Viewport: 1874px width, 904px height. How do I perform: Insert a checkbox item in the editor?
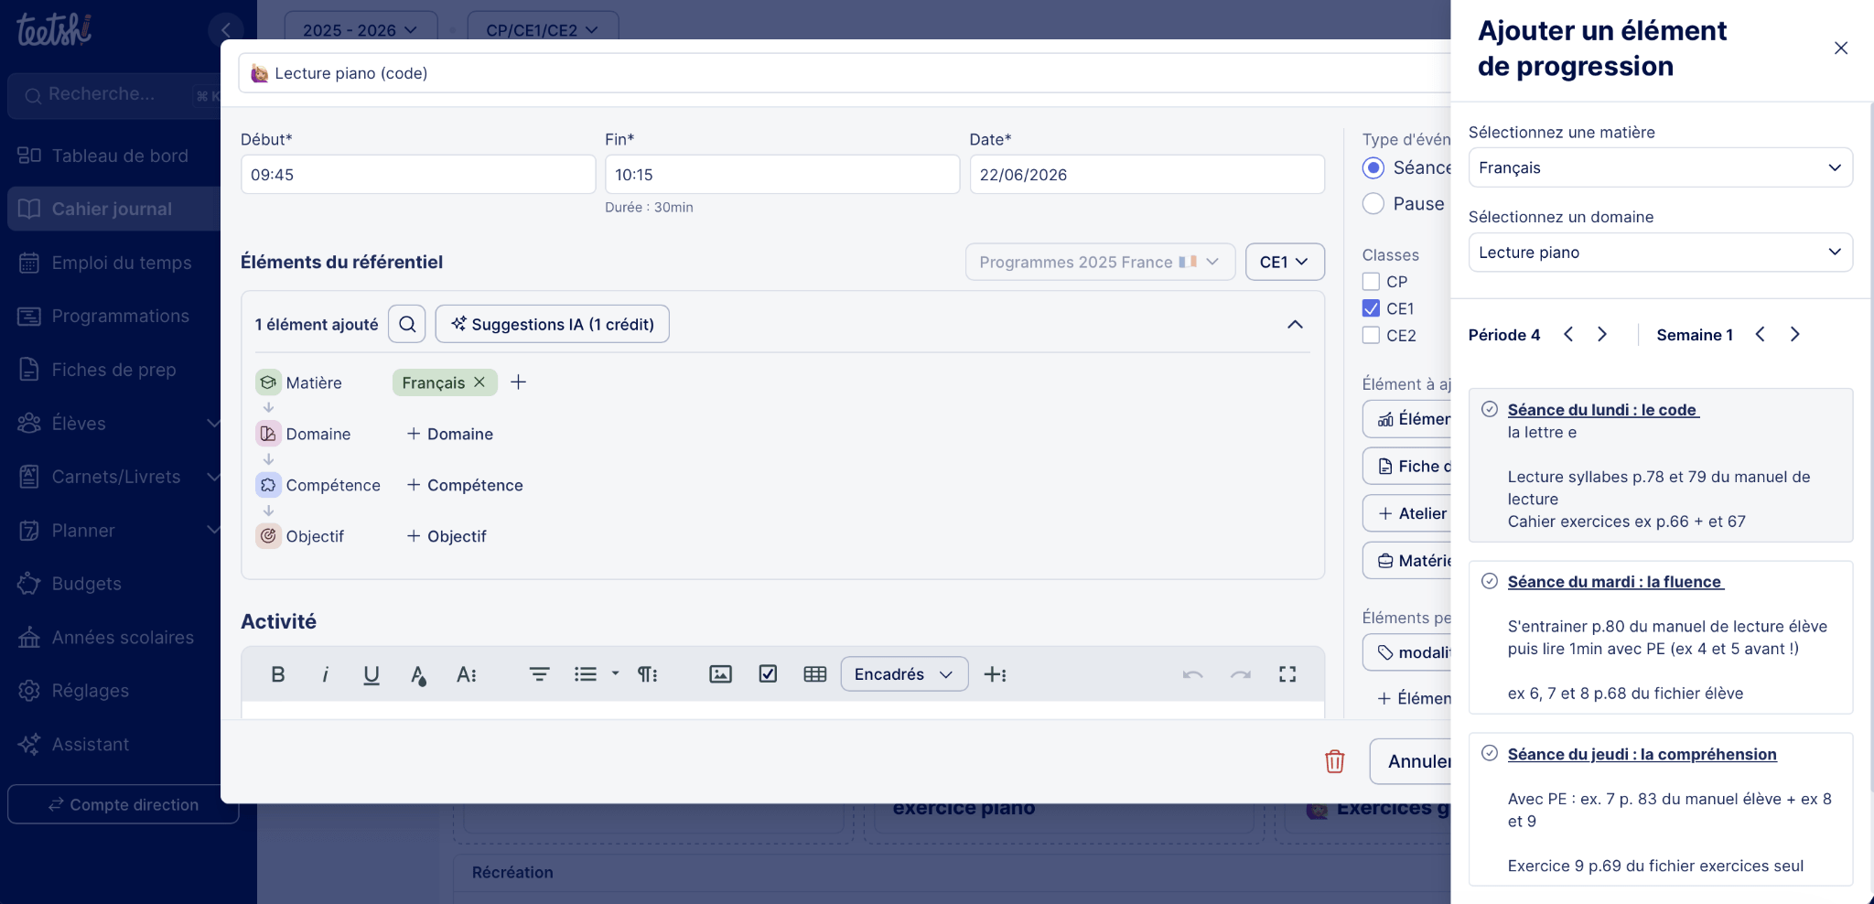(x=768, y=674)
